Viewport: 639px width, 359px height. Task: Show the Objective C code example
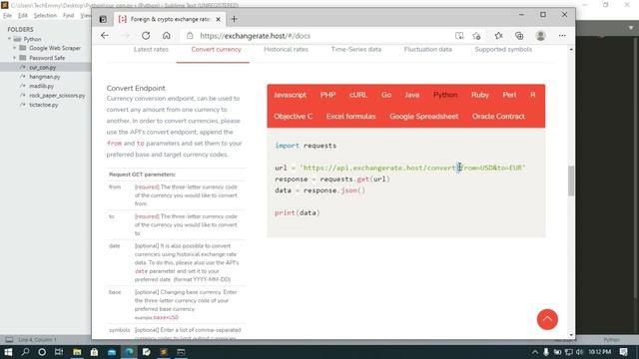(293, 117)
